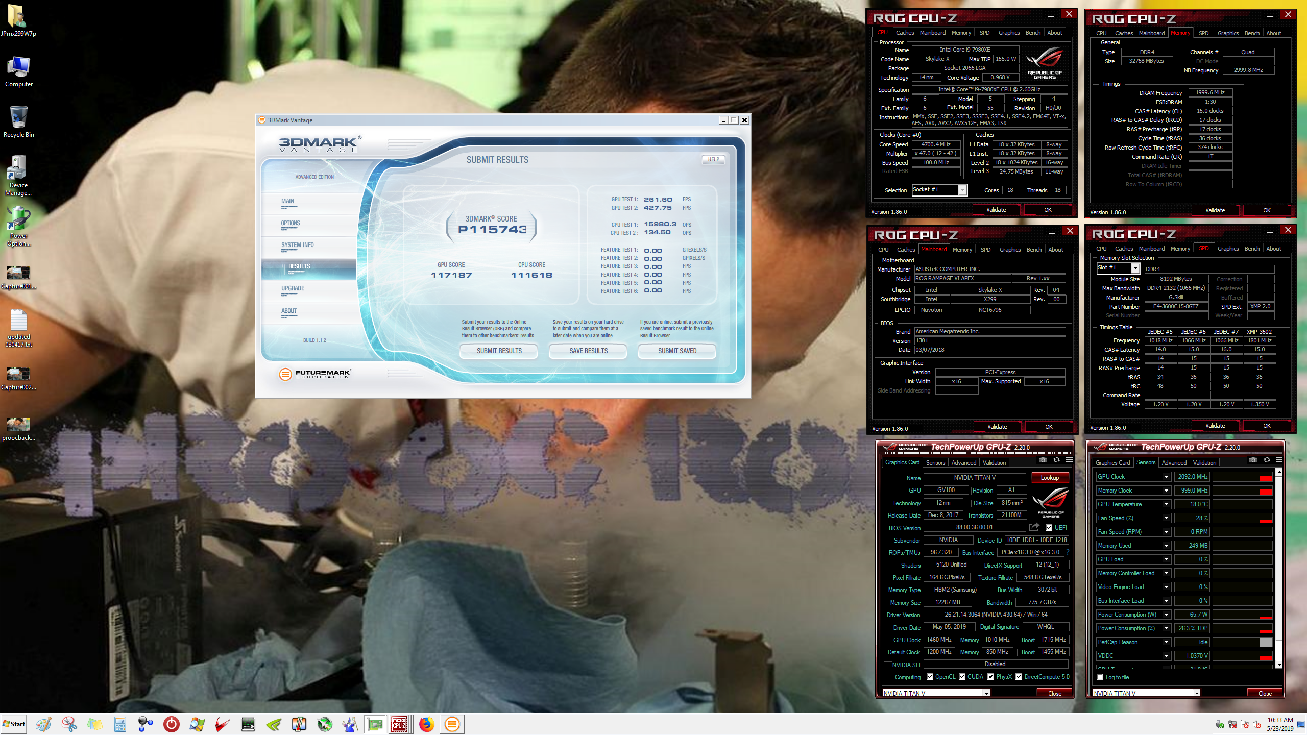
Task: Select the Device Manager desktop shortcut
Action: coord(18,176)
